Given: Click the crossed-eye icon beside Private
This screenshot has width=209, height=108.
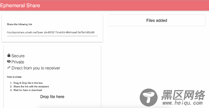Looking at the screenshot, I should point(9,62).
